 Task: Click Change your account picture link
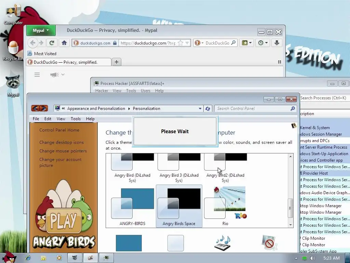60,162
